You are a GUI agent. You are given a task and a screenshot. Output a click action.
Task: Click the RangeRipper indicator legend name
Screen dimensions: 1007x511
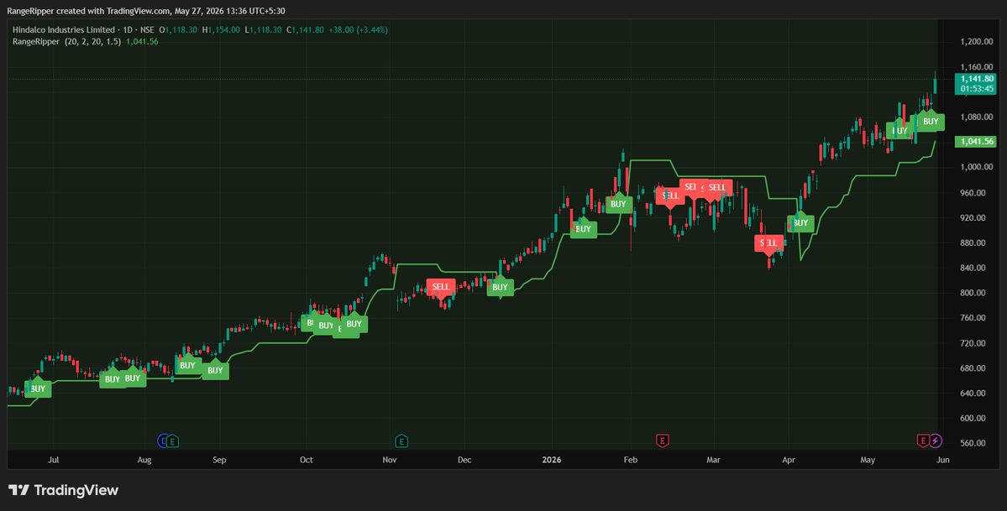[36, 41]
